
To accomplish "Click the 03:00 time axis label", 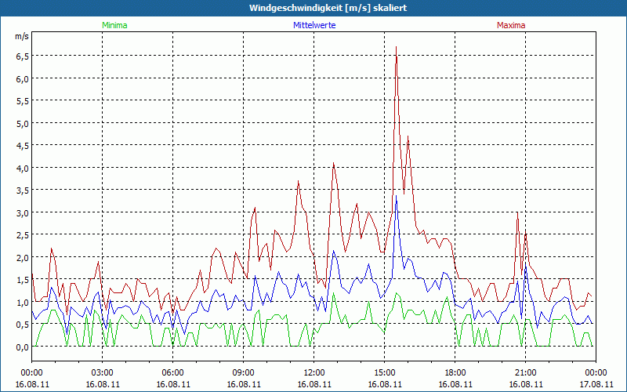I will (x=103, y=373).
